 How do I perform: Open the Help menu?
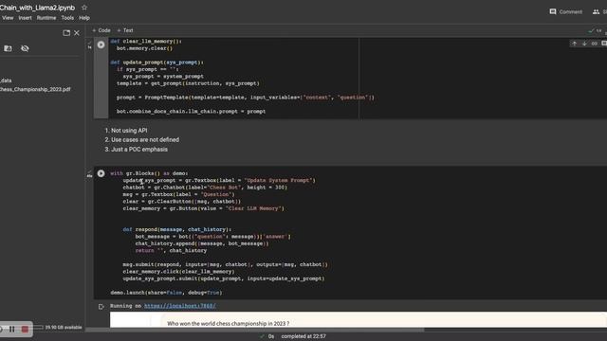(x=84, y=18)
